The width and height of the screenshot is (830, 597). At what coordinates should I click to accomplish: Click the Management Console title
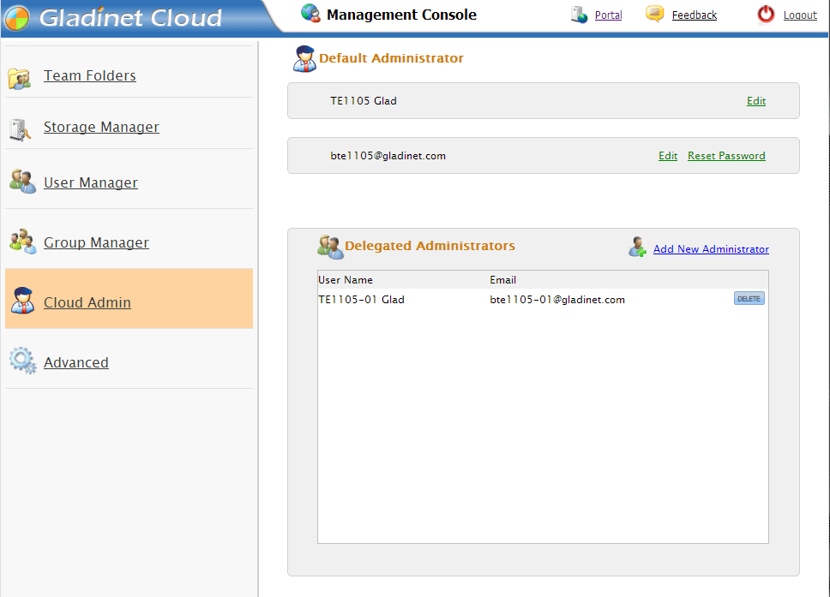click(x=402, y=15)
